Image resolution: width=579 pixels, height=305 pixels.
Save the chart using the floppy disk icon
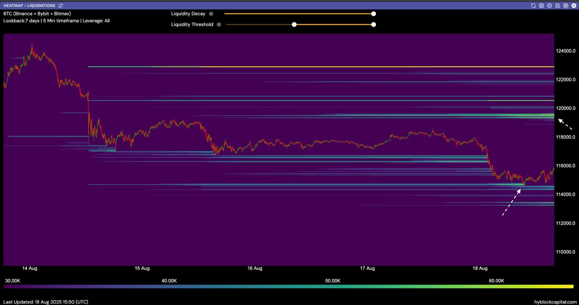click(x=558, y=5)
